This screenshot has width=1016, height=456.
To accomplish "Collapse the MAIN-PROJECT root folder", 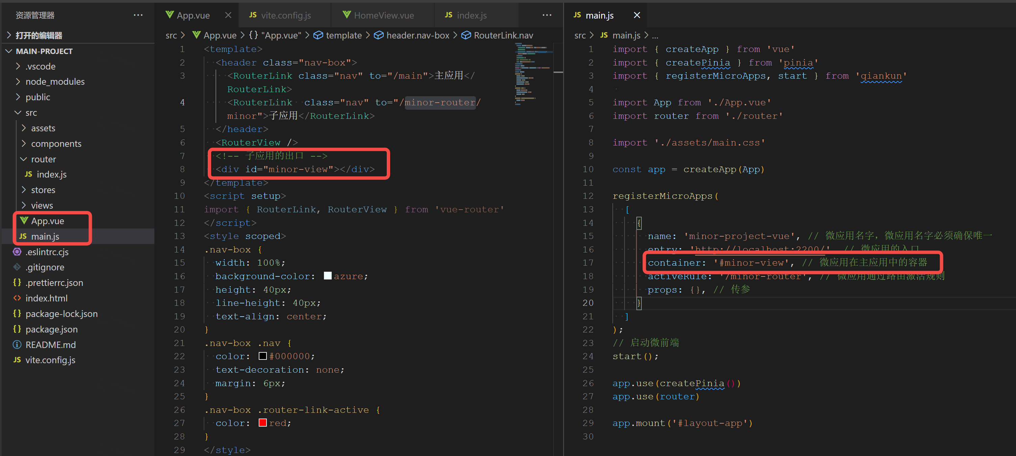I will [x=78, y=51].
